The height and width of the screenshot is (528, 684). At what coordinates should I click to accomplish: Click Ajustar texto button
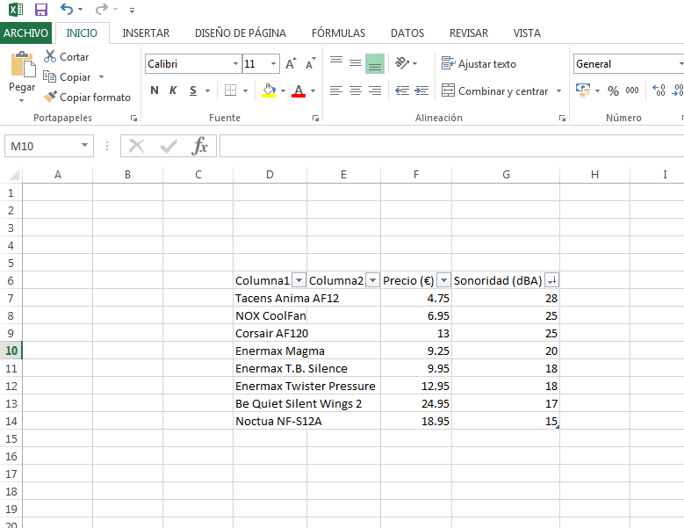point(479,64)
